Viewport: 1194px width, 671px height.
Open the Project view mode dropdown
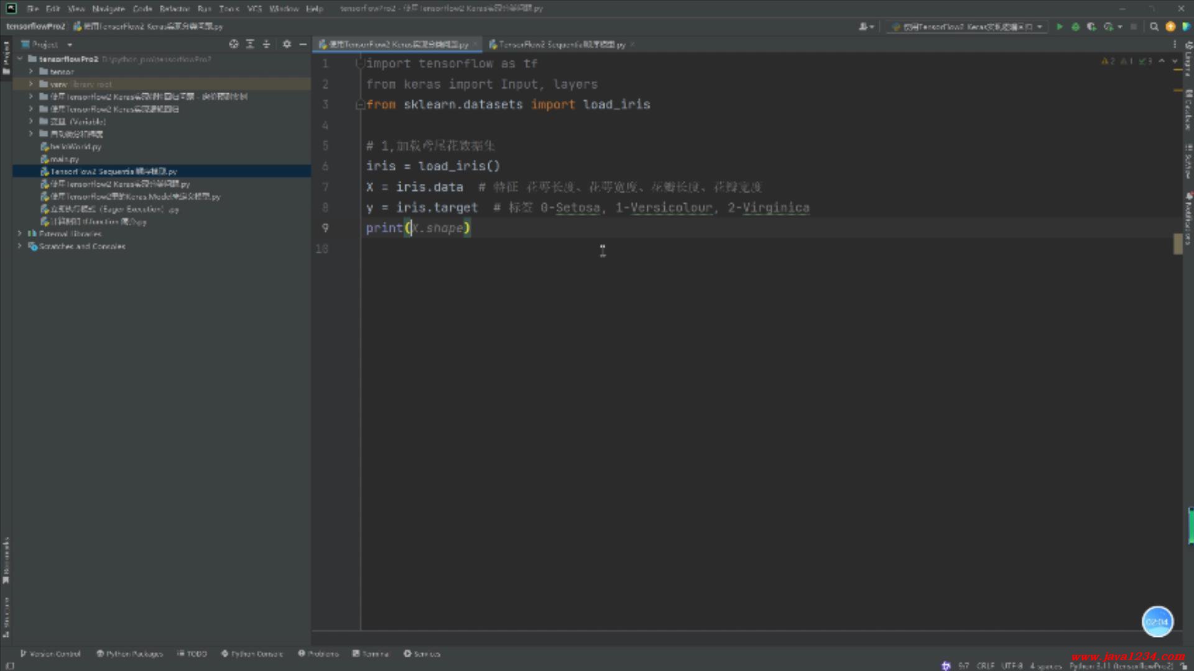coord(70,45)
